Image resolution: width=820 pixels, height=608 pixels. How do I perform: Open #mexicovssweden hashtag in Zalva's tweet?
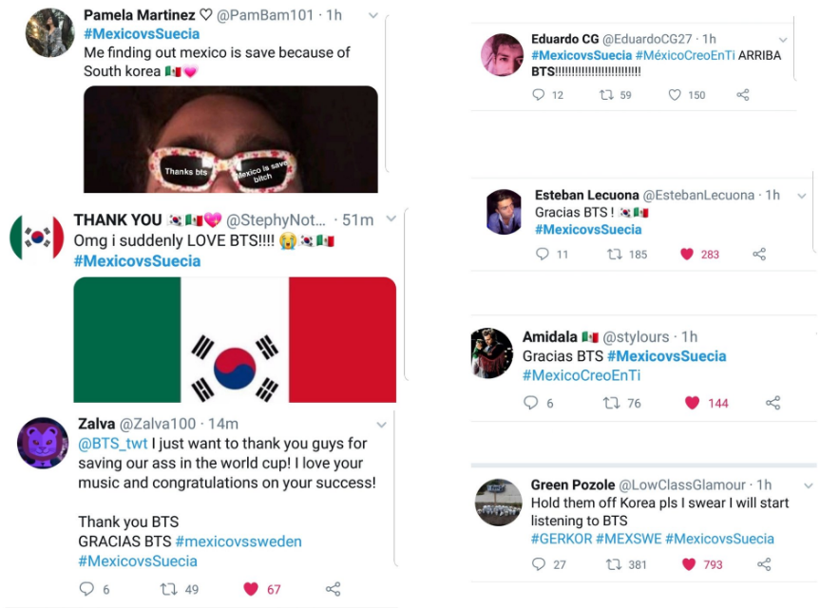[238, 541]
